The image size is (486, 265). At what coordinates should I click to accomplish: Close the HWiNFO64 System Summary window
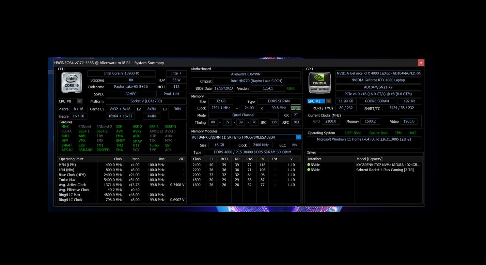(x=421, y=63)
